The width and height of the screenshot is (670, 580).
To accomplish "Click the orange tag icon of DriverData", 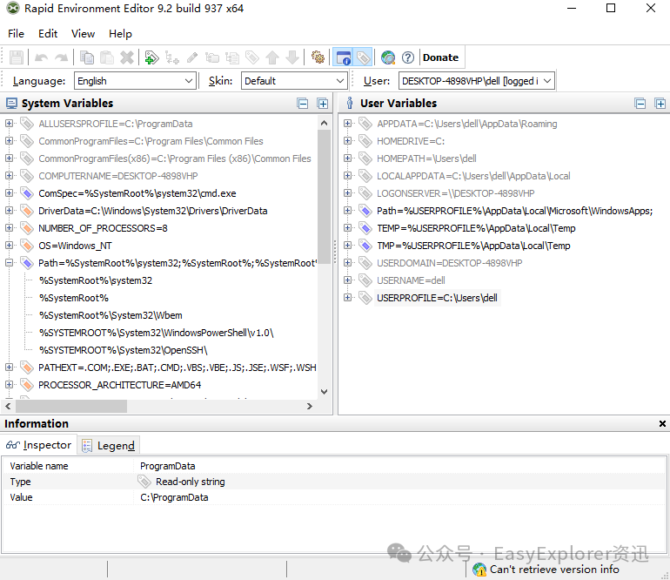I will pyautogui.click(x=27, y=211).
